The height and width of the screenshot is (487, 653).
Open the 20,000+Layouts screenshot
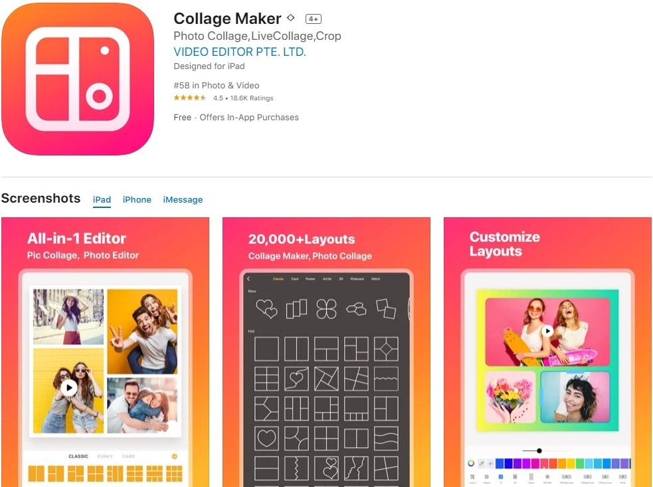[x=327, y=352]
